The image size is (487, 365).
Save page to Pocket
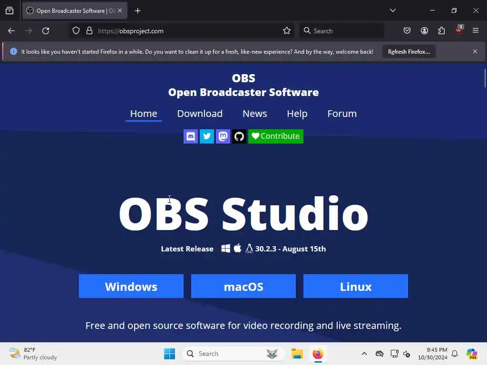[x=407, y=31]
